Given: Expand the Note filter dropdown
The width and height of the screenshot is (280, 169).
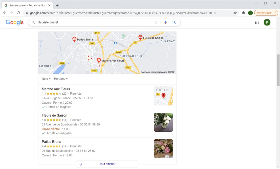Looking at the screenshot, I should click(x=46, y=79).
